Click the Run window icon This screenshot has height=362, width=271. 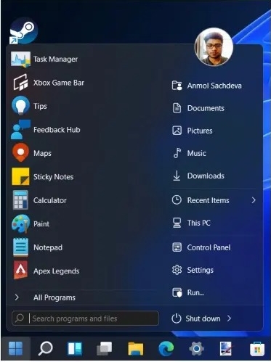click(x=177, y=292)
